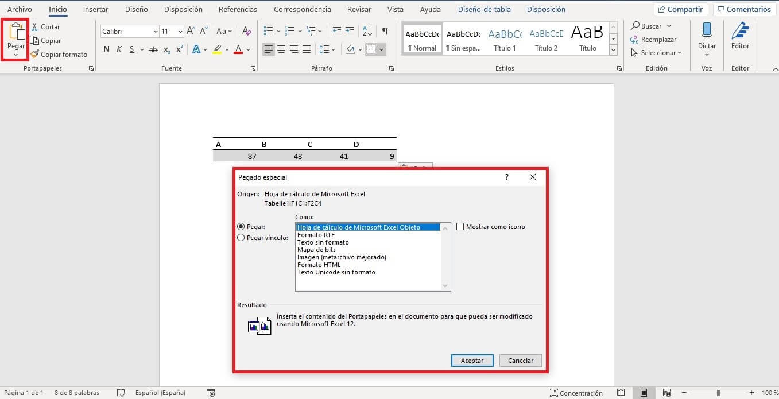Open the Dictar microphone tool
Screen dimensions: 779x399
pyautogui.click(x=707, y=32)
